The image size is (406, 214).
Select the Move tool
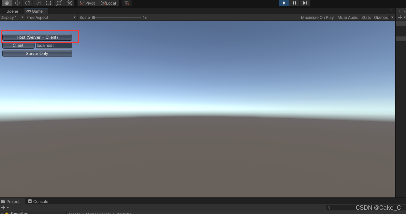[x=17, y=3]
